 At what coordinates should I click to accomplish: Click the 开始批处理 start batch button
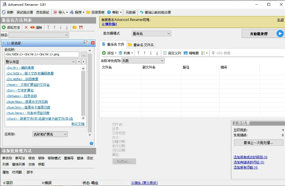pos(263,34)
